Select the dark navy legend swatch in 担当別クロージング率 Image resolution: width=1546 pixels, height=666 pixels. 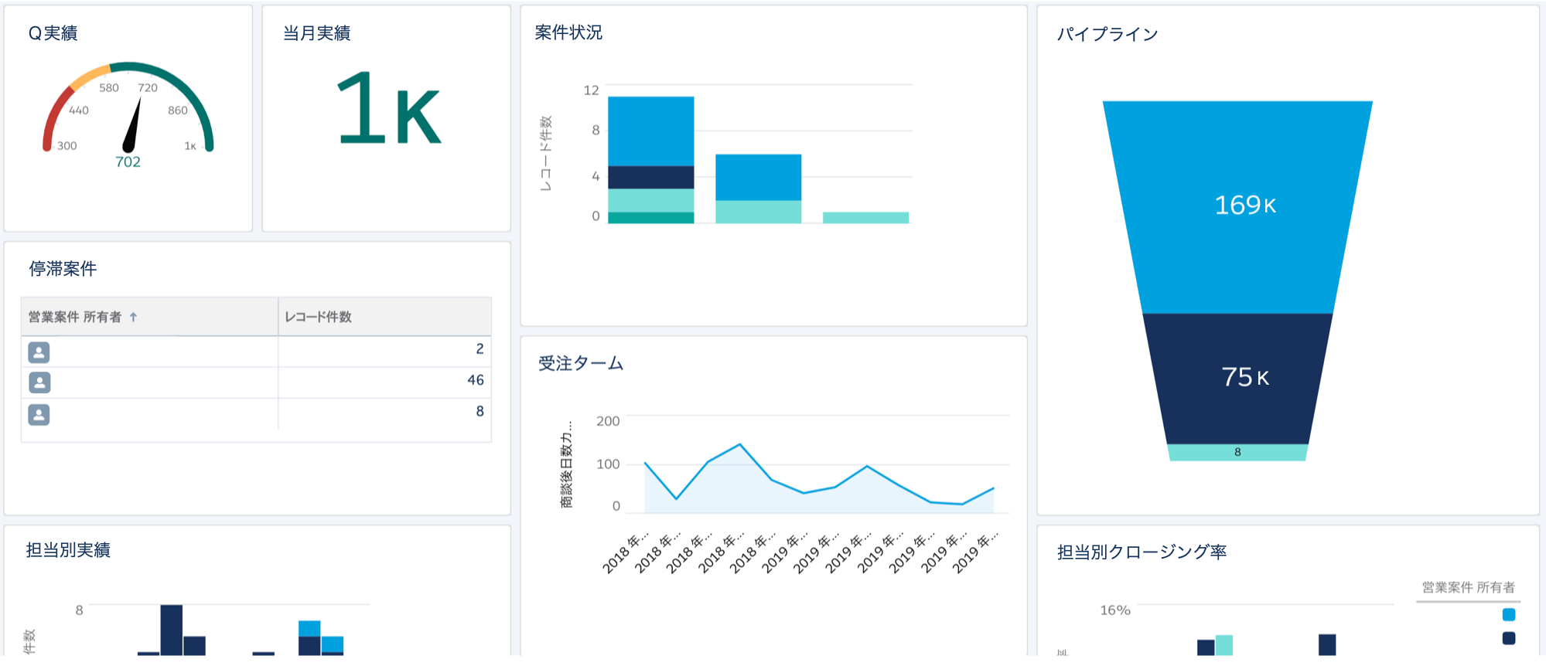pyautogui.click(x=1508, y=638)
